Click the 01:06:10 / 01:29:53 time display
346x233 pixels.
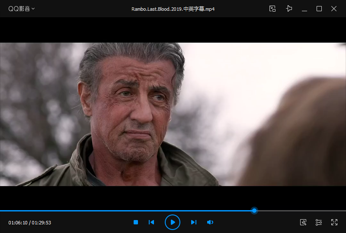pyautogui.click(x=30, y=223)
